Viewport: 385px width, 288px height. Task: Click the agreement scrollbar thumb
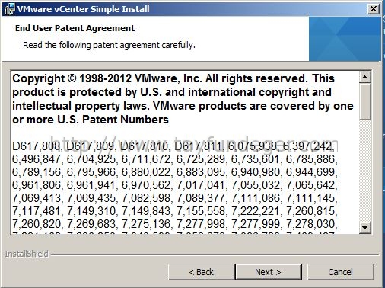(365, 101)
